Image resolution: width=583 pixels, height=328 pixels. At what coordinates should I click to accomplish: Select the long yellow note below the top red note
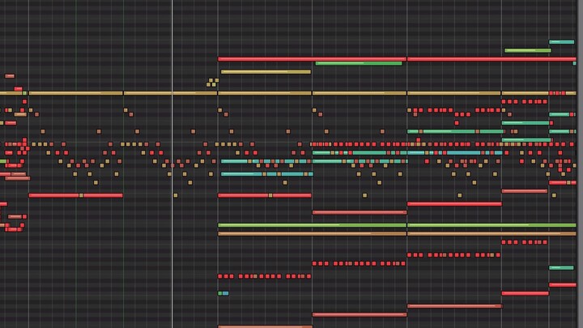click(266, 72)
